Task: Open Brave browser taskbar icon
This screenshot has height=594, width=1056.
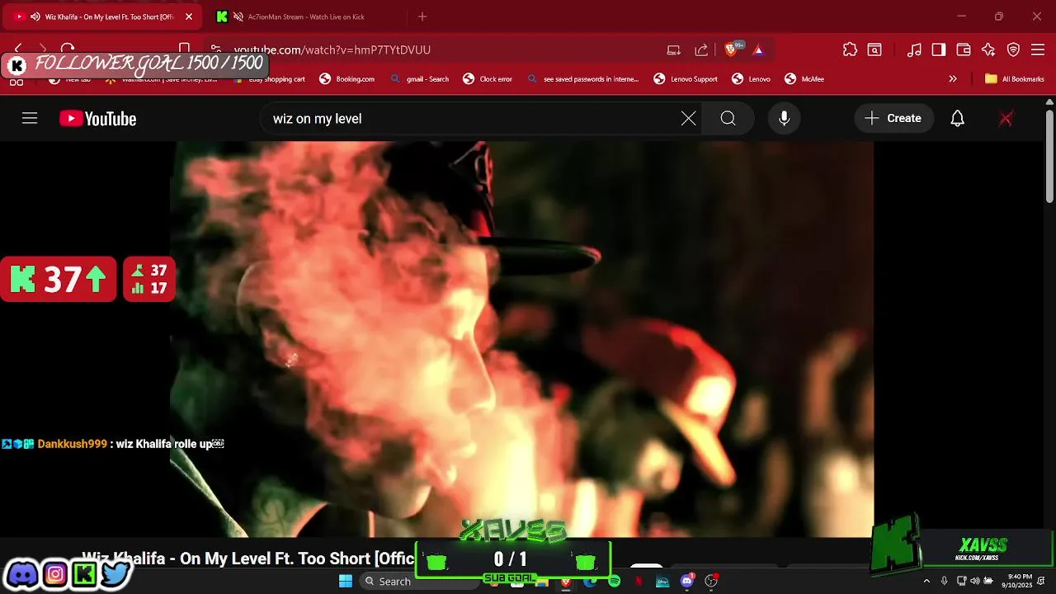Action: [565, 582]
